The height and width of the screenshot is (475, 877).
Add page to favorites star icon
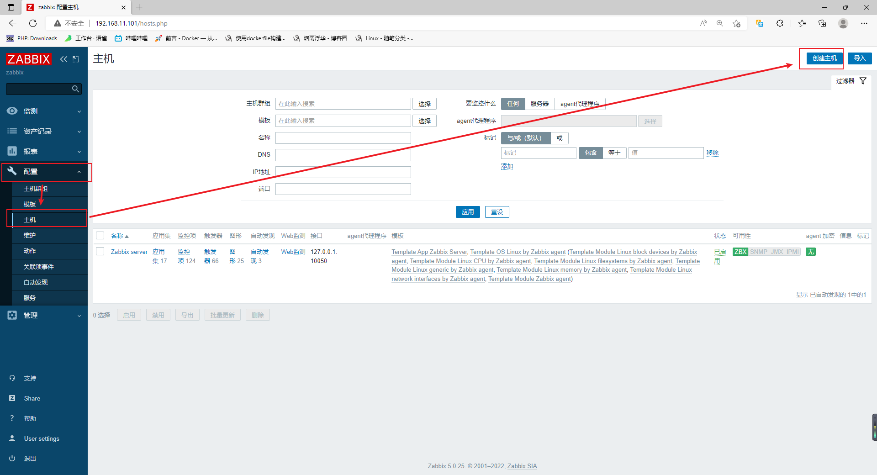pyautogui.click(x=736, y=23)
